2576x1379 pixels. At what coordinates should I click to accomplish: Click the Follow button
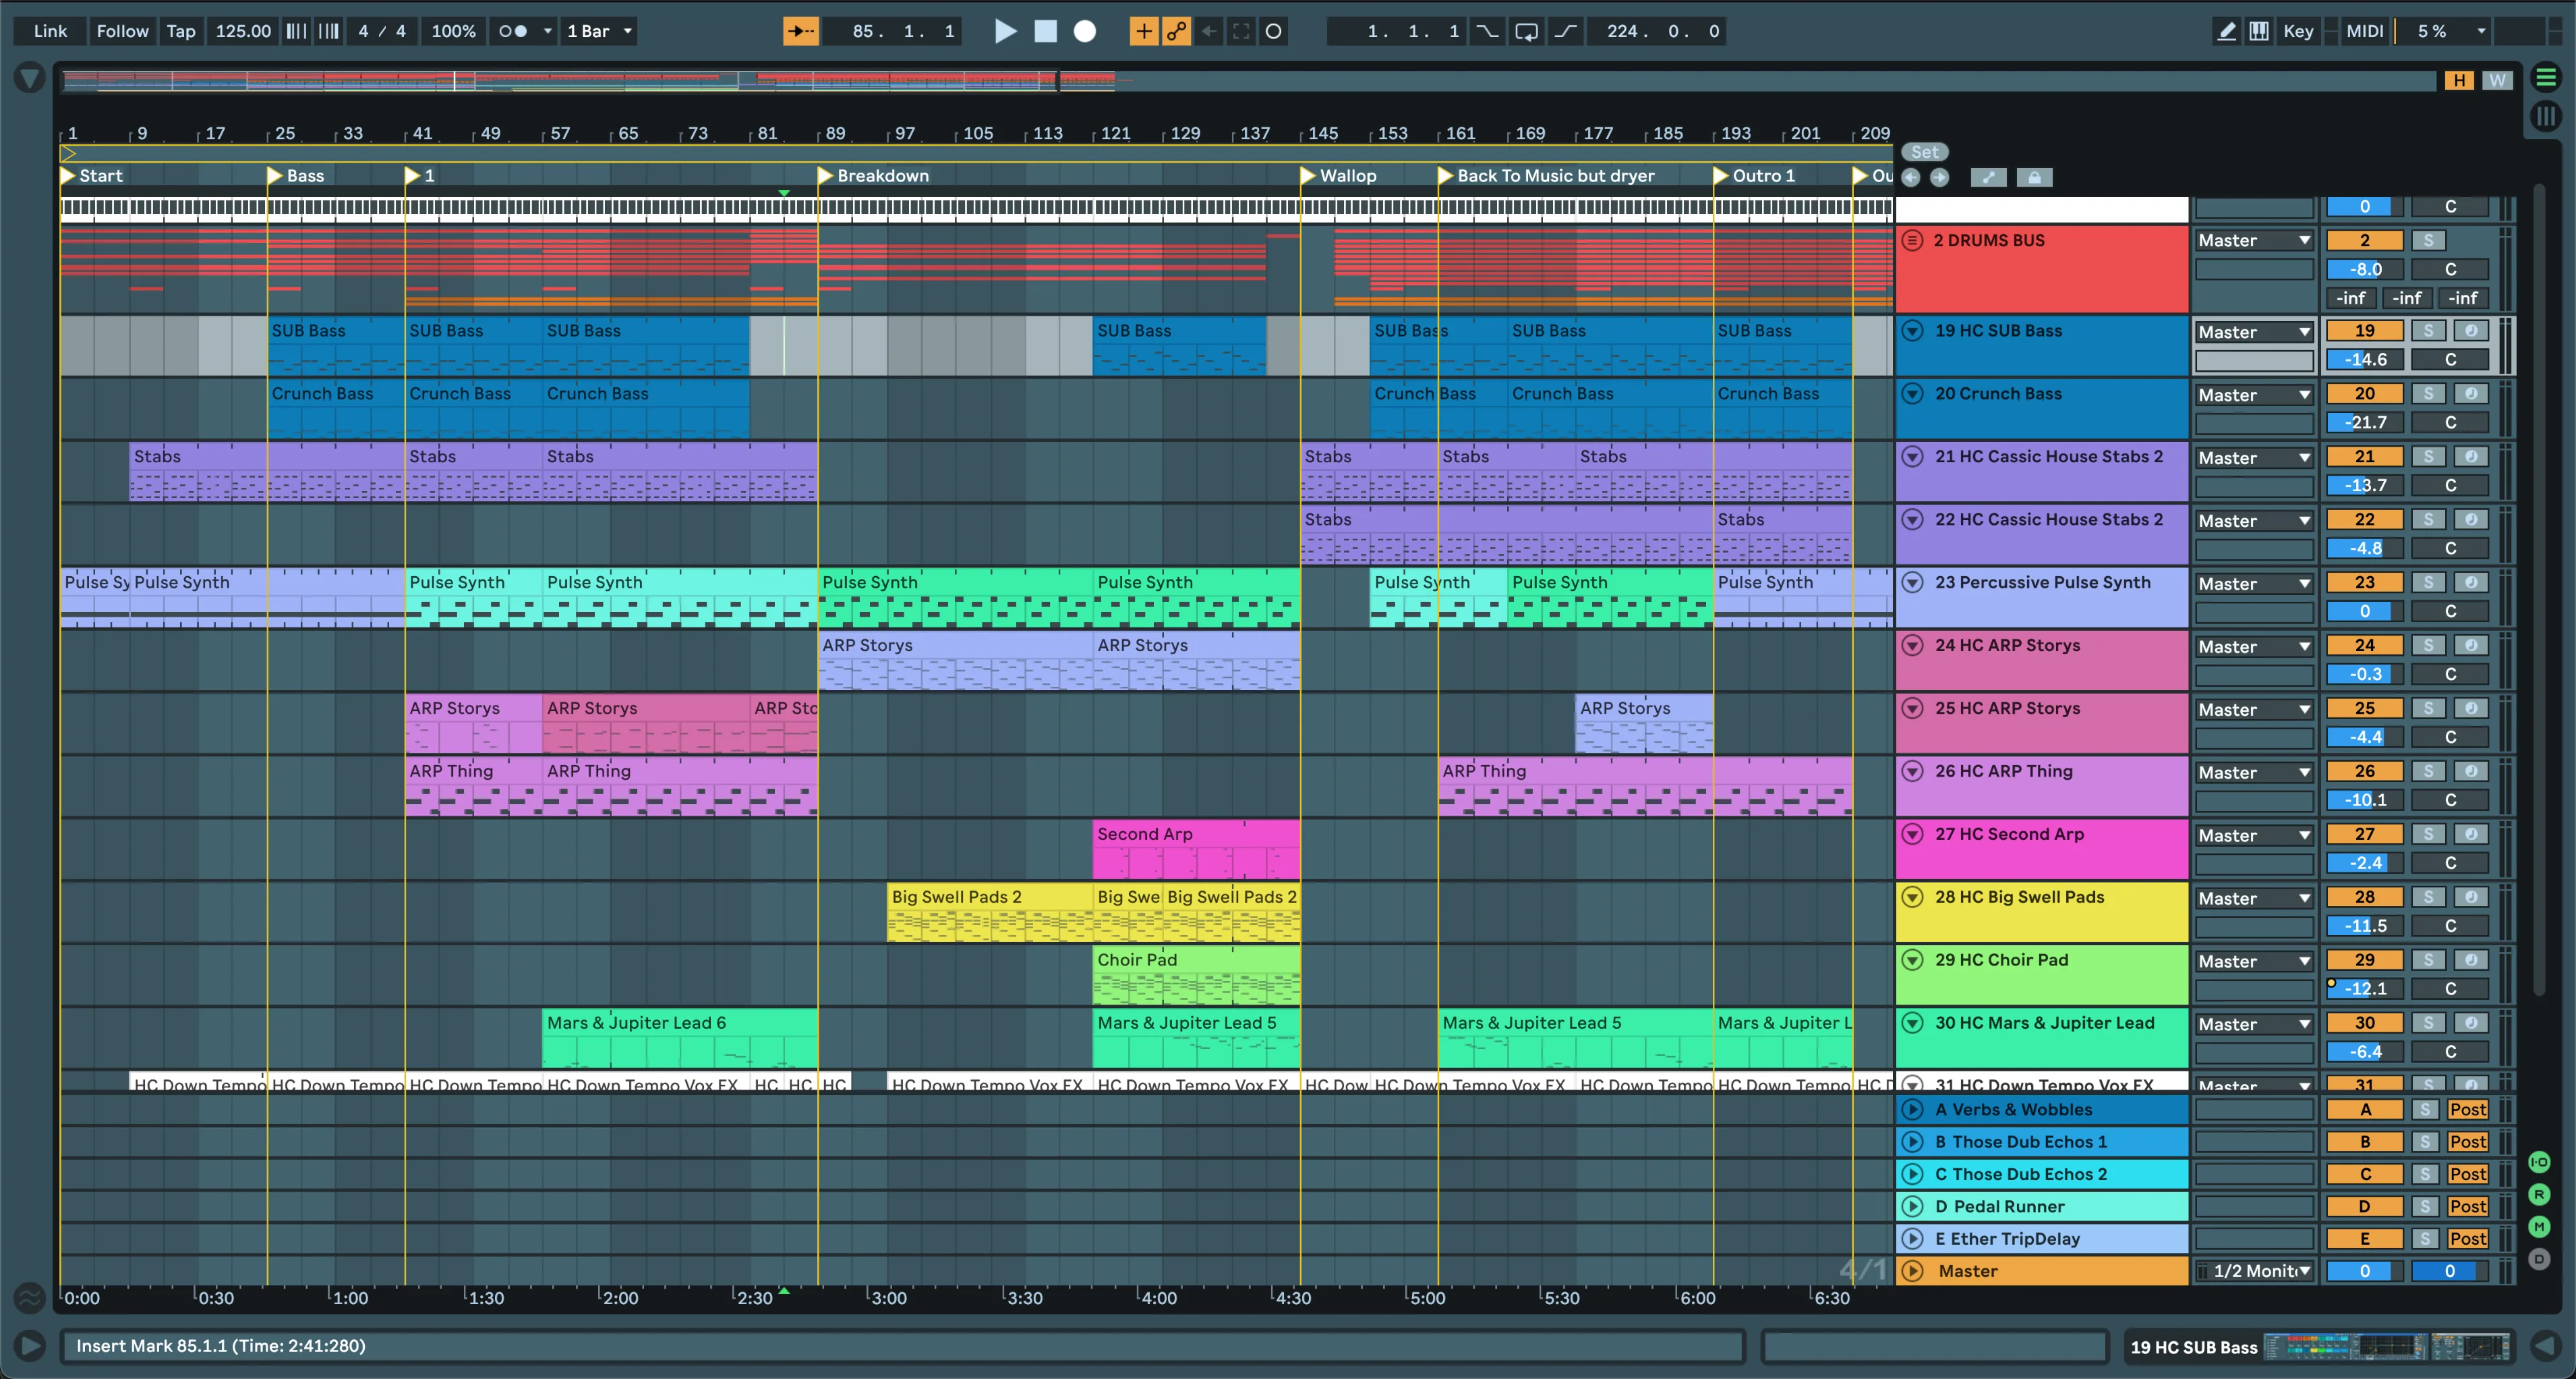[x=122, y=31]
